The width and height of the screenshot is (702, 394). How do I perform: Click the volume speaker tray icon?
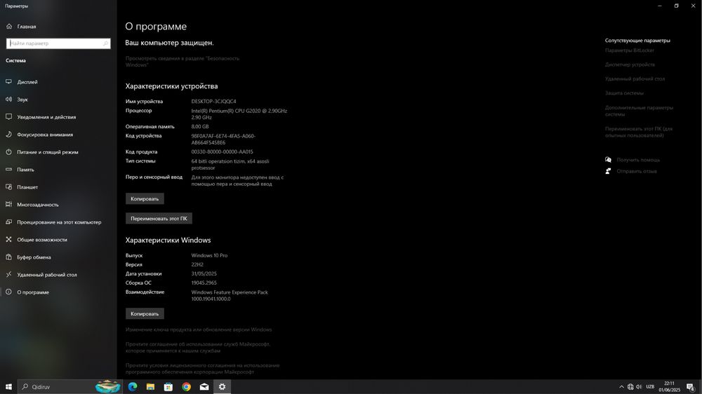639,387
